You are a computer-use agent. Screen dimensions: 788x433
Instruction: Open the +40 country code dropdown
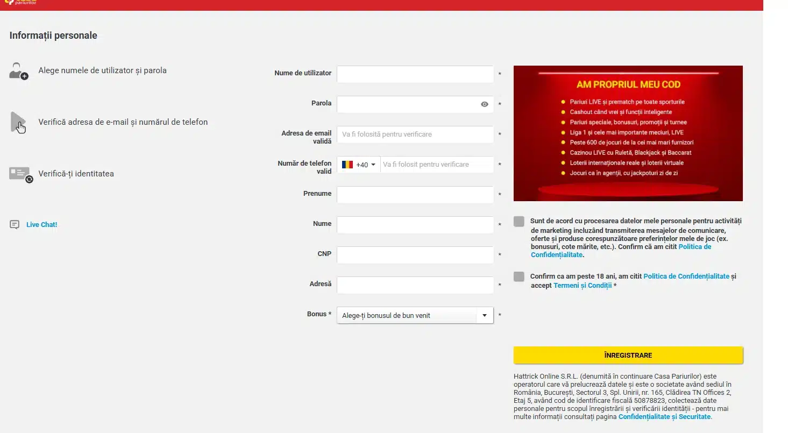(x=373, y=164)
